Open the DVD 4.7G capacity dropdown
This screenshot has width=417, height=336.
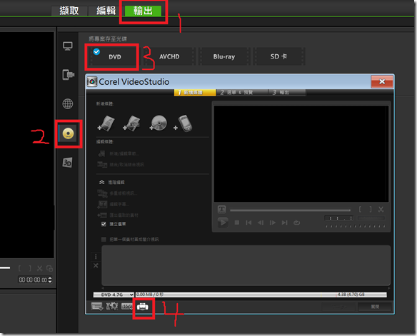(114, 295)
